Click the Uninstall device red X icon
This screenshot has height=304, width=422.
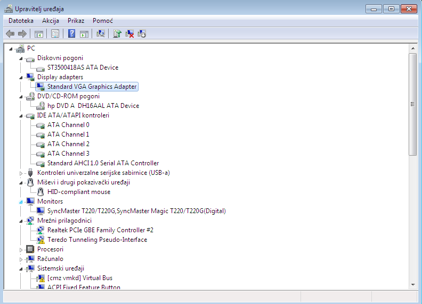[129, 33]
